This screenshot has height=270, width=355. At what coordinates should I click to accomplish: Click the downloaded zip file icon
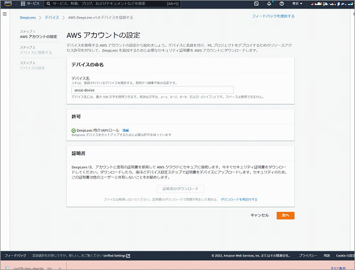pyautogui.click(x=7, y=268)
